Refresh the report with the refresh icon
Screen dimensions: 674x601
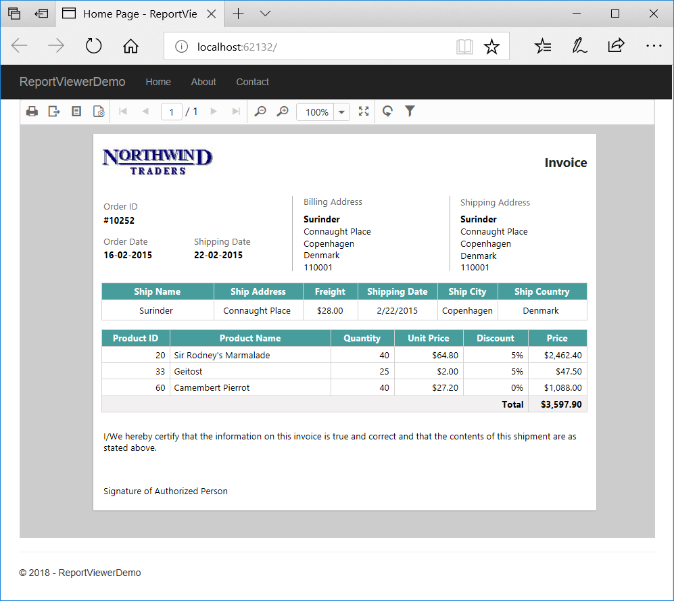387,111
